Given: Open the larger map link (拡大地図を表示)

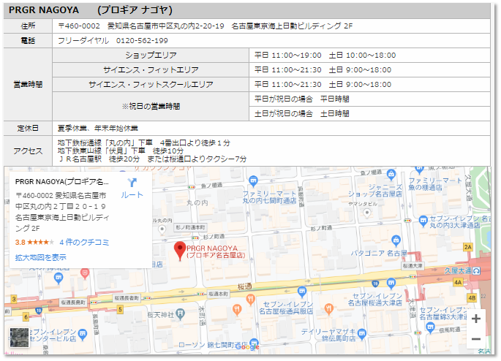Looking at the screenshot, I should [40, 257].
